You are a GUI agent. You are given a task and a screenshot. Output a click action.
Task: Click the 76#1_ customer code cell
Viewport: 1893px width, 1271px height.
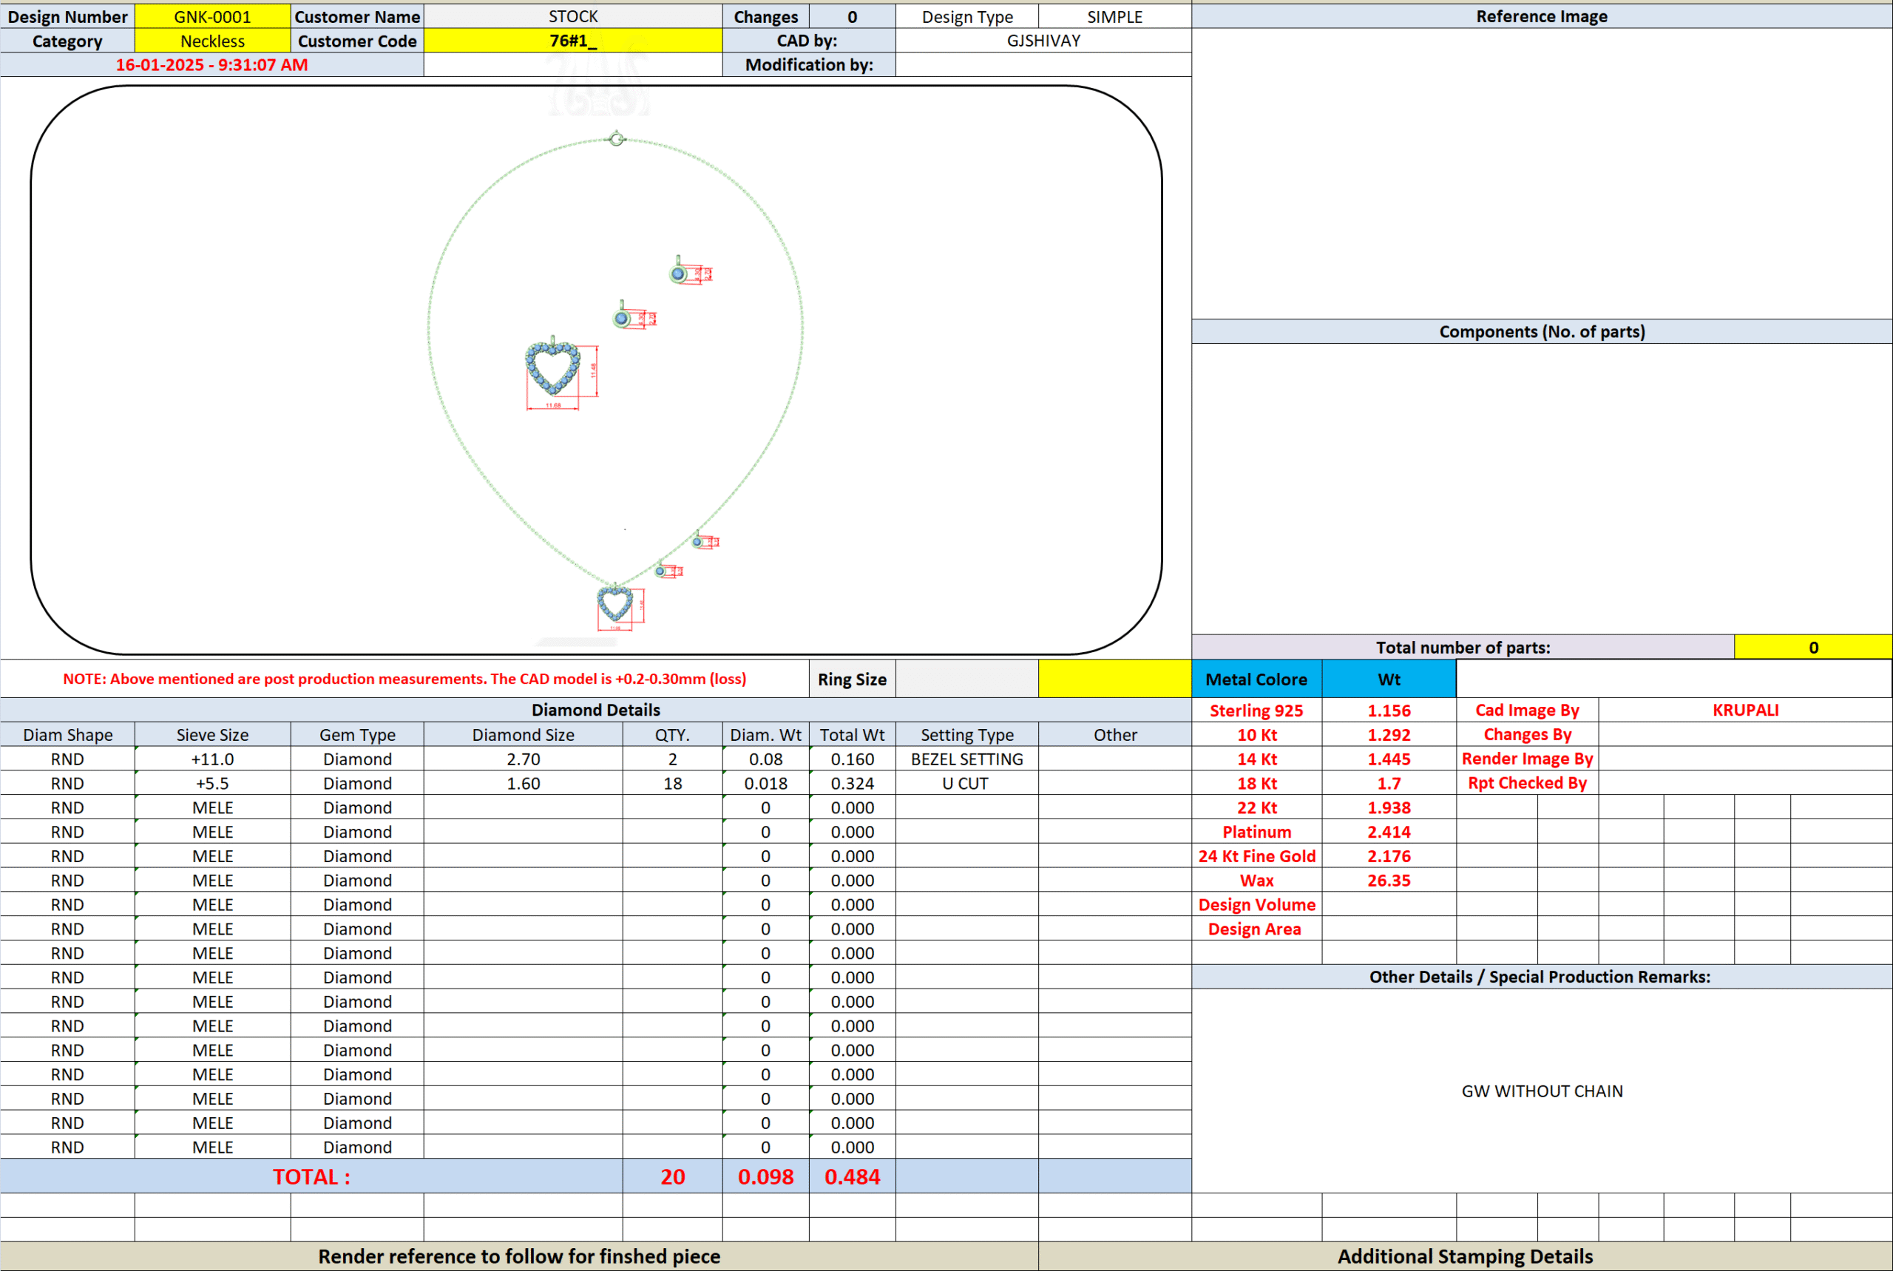point(572,41)
